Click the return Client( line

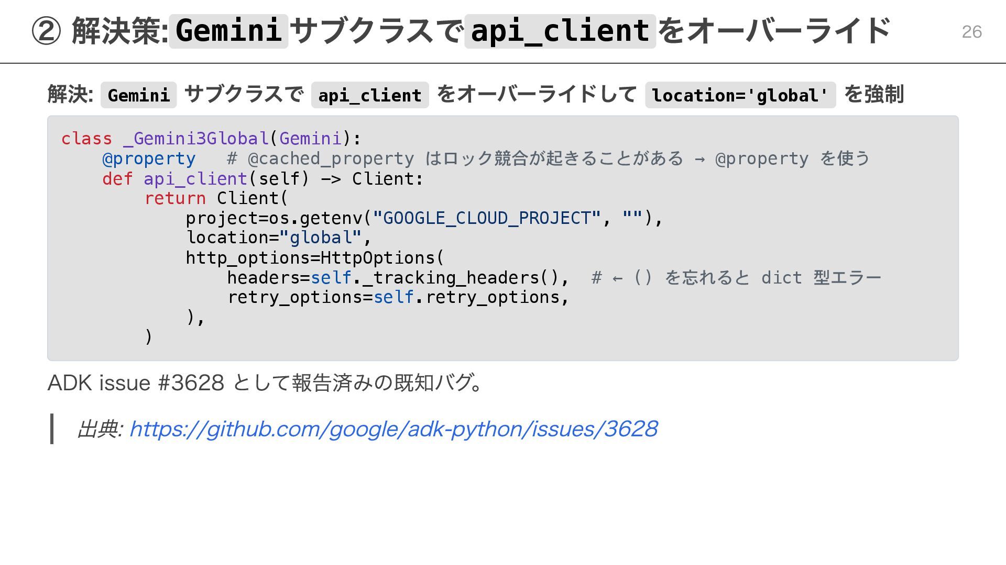pos(216,198)
